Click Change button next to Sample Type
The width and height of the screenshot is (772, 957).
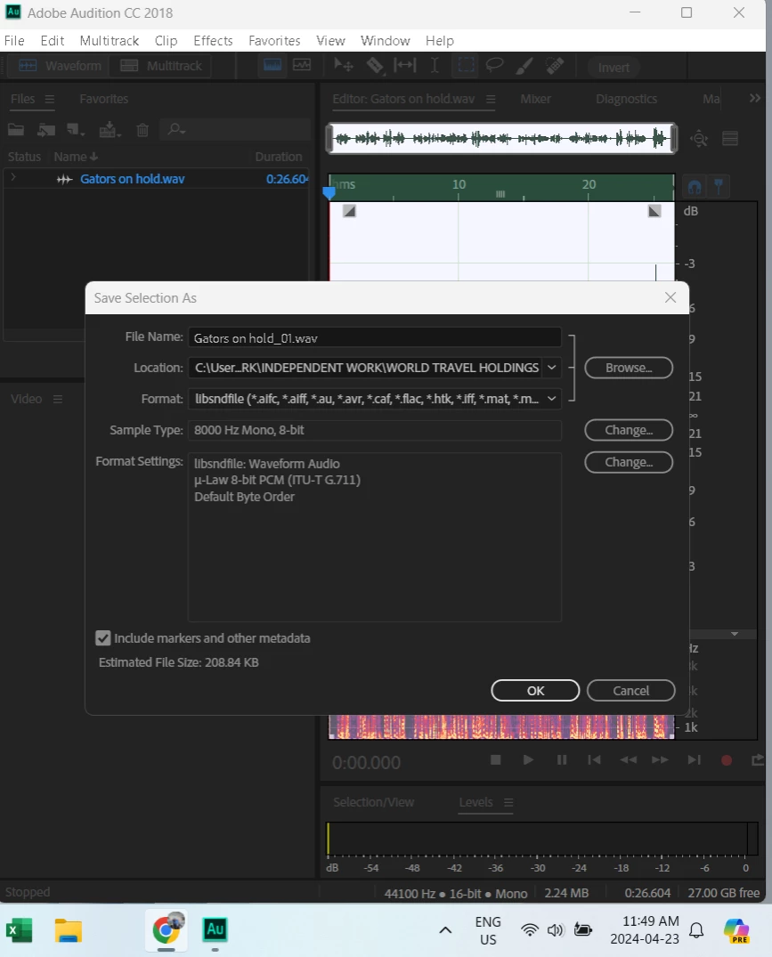tap(629, 430)
